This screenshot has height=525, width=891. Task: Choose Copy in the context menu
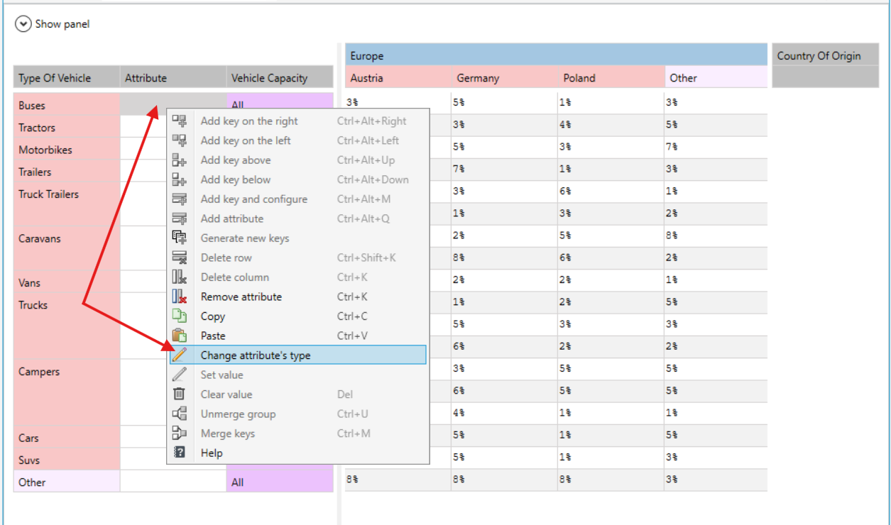click(298, 316)
